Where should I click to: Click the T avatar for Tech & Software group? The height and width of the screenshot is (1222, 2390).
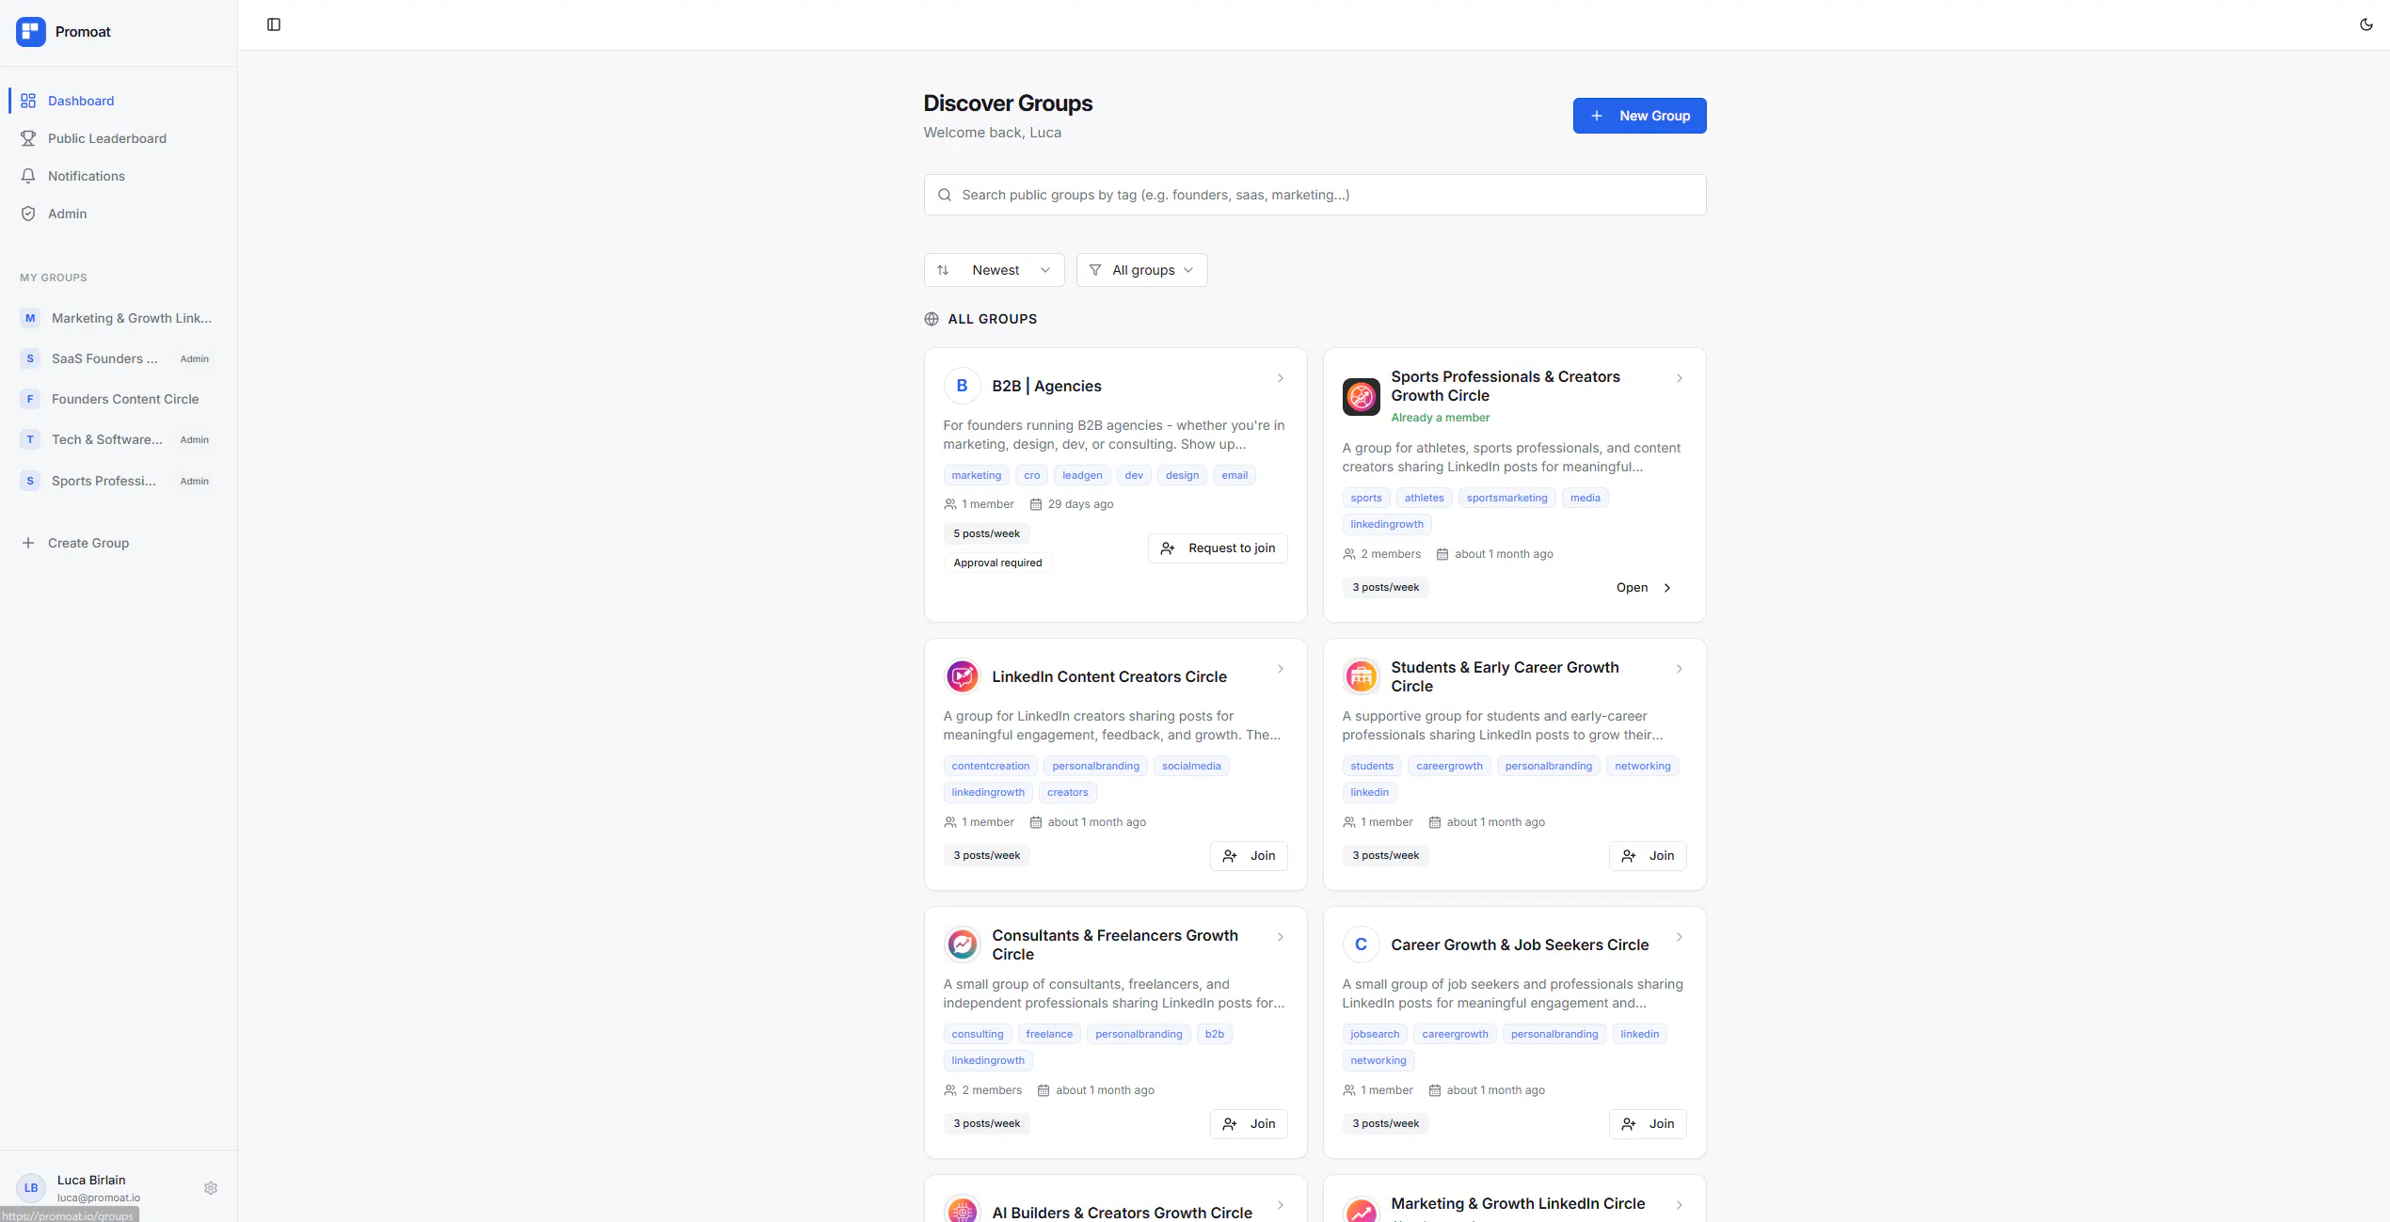(30, 439)
